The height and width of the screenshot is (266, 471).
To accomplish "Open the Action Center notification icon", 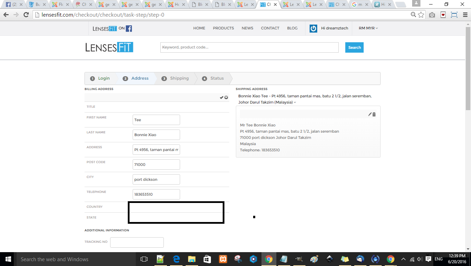I will pyautogui.click(x=428, y=259).
